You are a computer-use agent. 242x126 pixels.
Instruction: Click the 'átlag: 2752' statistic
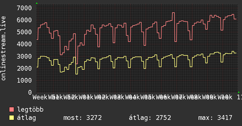point(150,118)
